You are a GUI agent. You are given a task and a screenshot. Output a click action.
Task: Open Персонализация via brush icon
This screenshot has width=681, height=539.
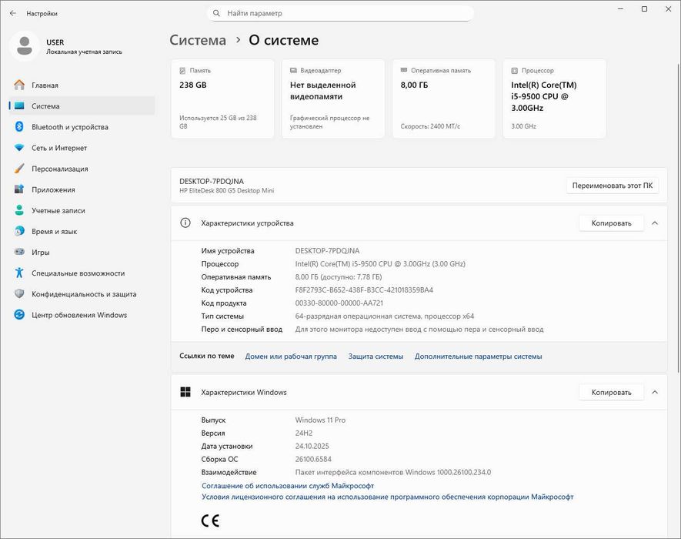click(19, 169)
